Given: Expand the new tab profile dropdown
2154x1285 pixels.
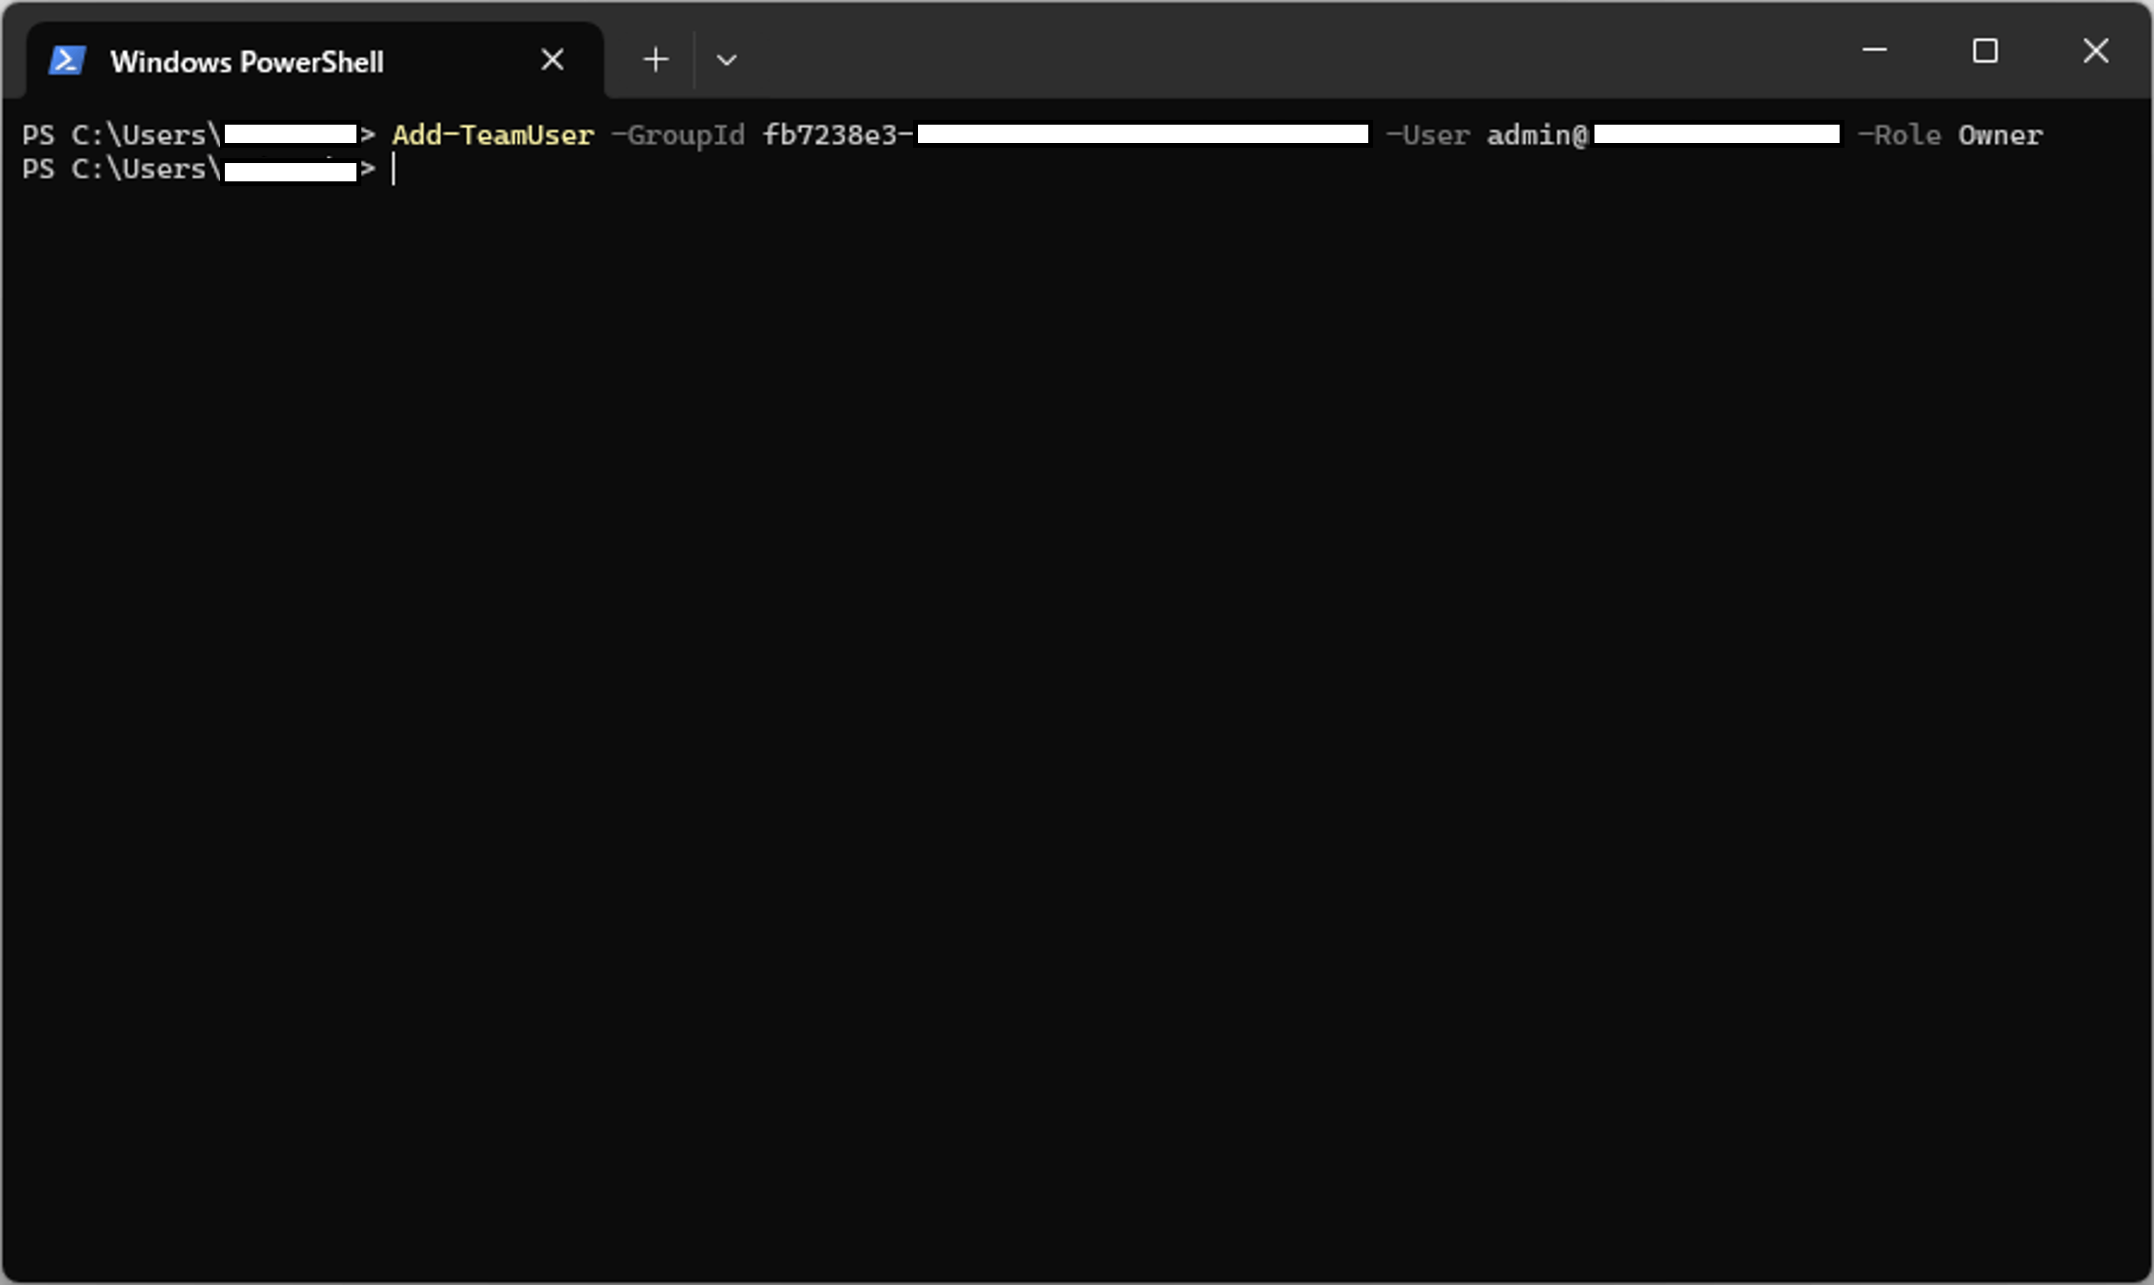Looking at the screenshot, I should tap(726, 61).
